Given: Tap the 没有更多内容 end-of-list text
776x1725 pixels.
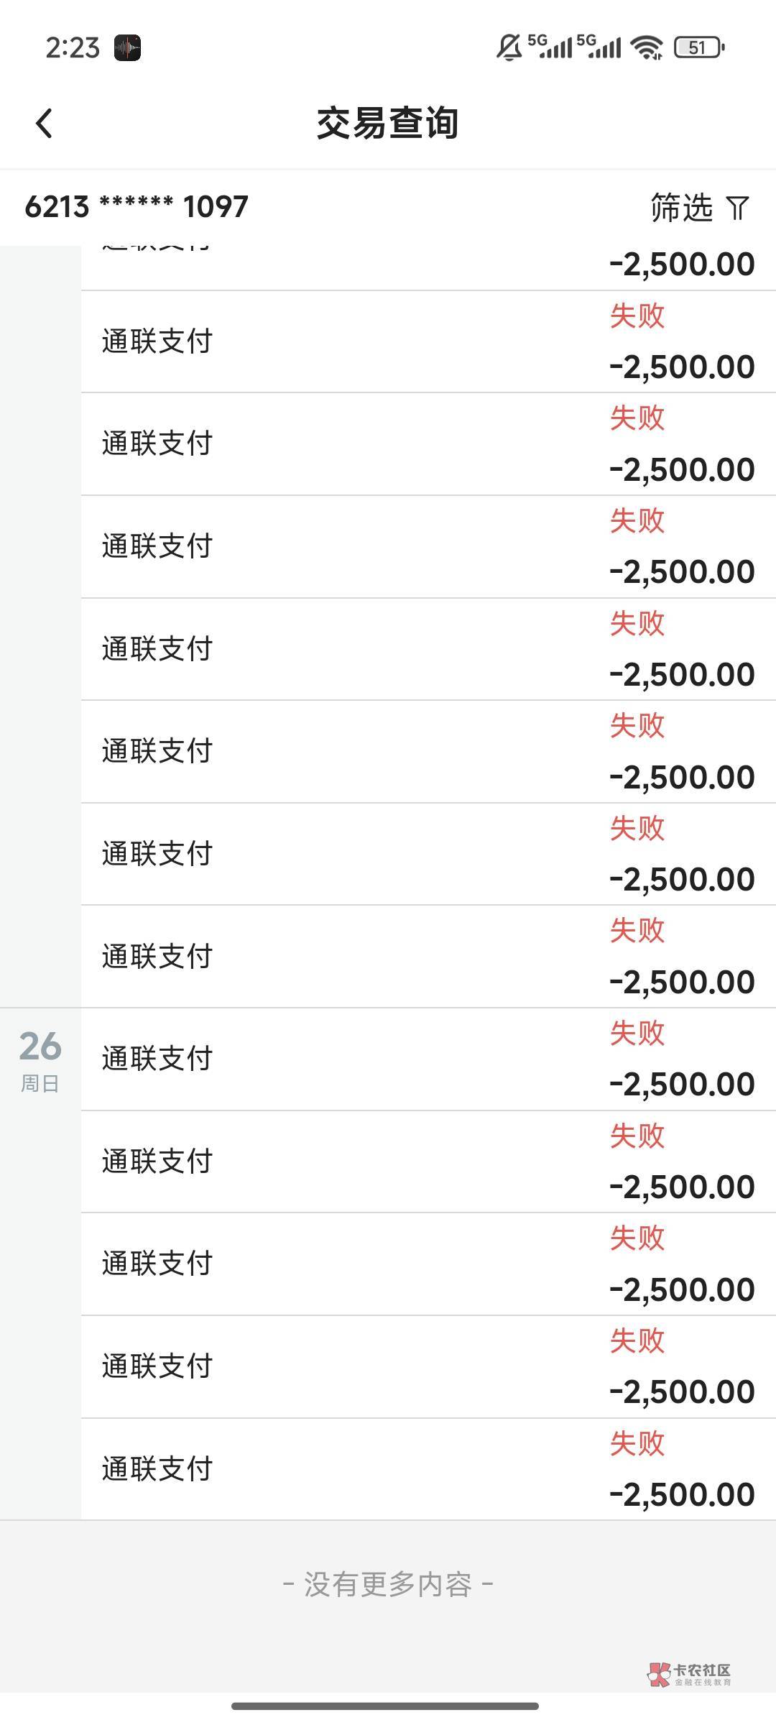Looking at the screenshot, I should [388, 1584].
